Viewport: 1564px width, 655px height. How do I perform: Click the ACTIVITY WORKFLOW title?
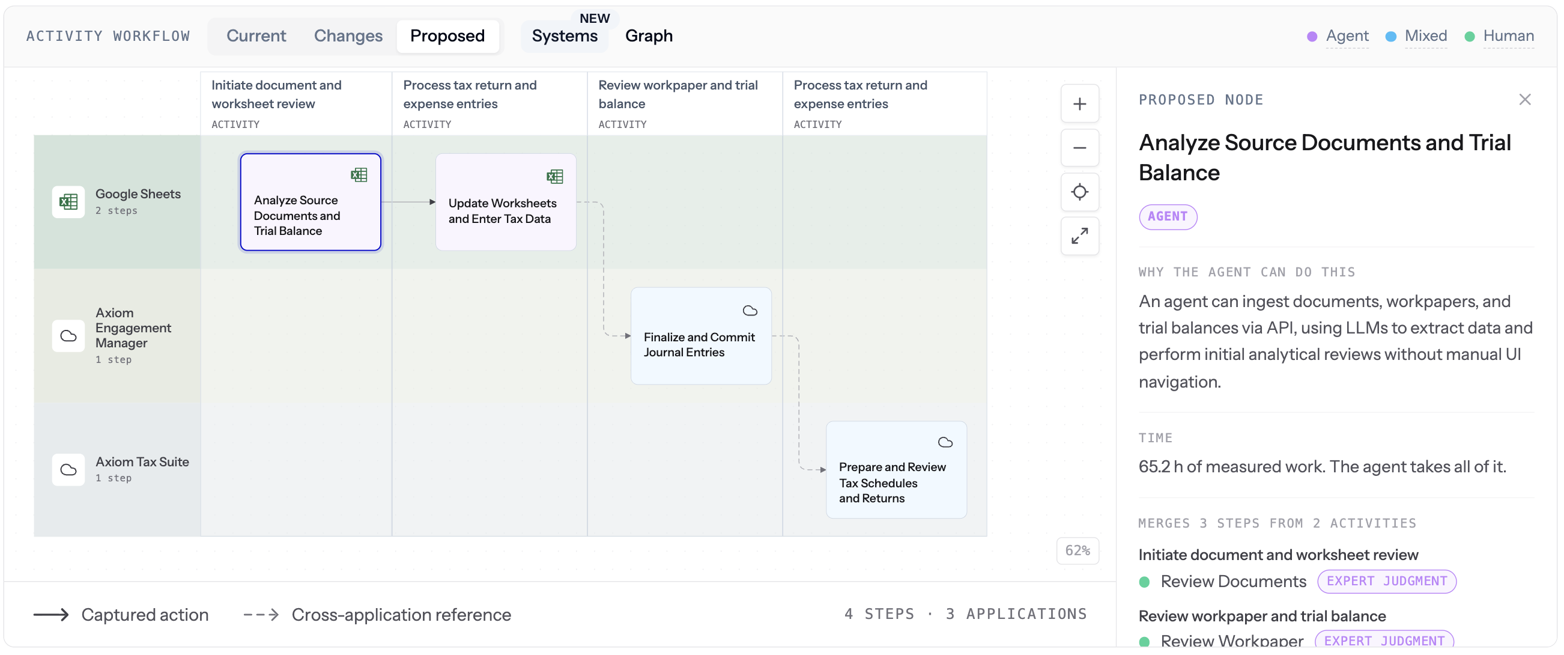108,36
